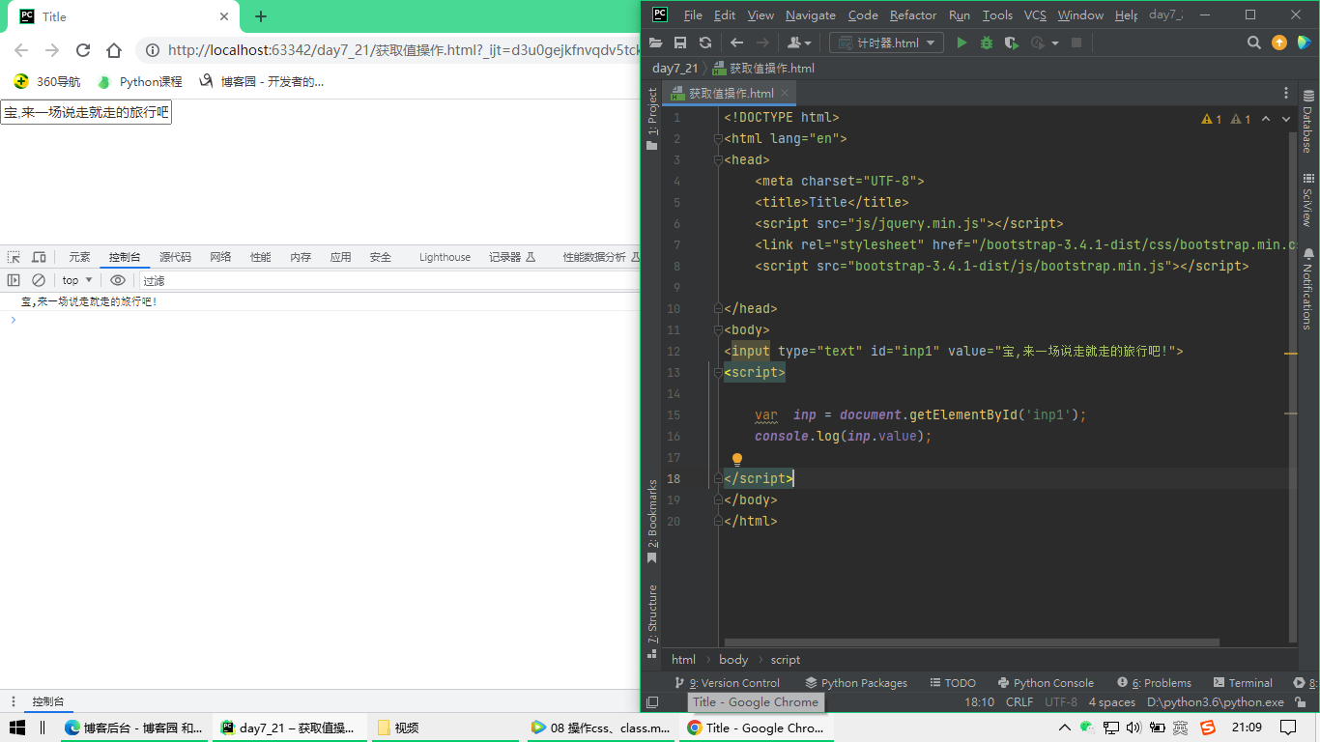The width and height of the screenshot is (1320, 742).
Task: Click the colorful JetBrains icon at toolbar right
Action: [x=1305, y=43]
